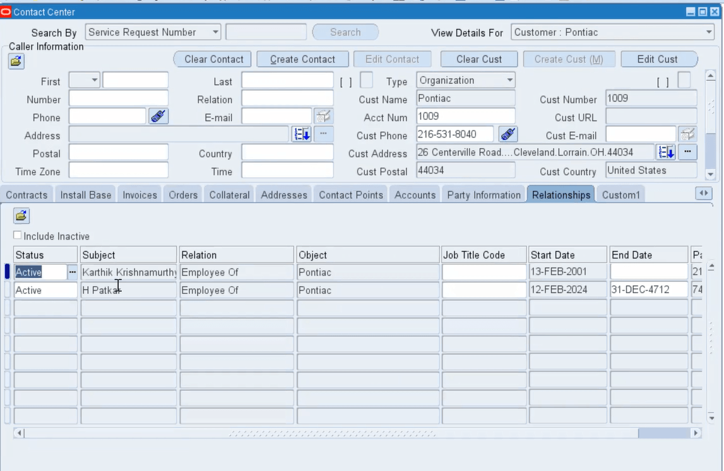Open the First name title dropdown
724x471 pixels.
point(94,80)
